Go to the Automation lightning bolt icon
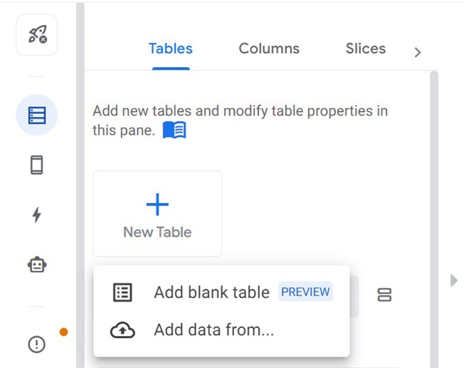Screen dimensions: 464x368 37,215
